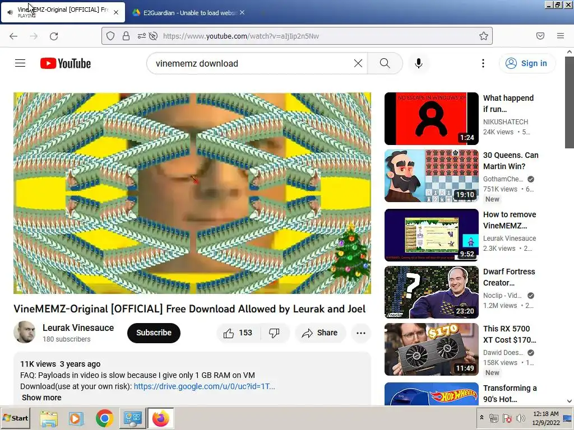Bookmark this page with the star
The image size is (574, 430).
tap(484, 36)
